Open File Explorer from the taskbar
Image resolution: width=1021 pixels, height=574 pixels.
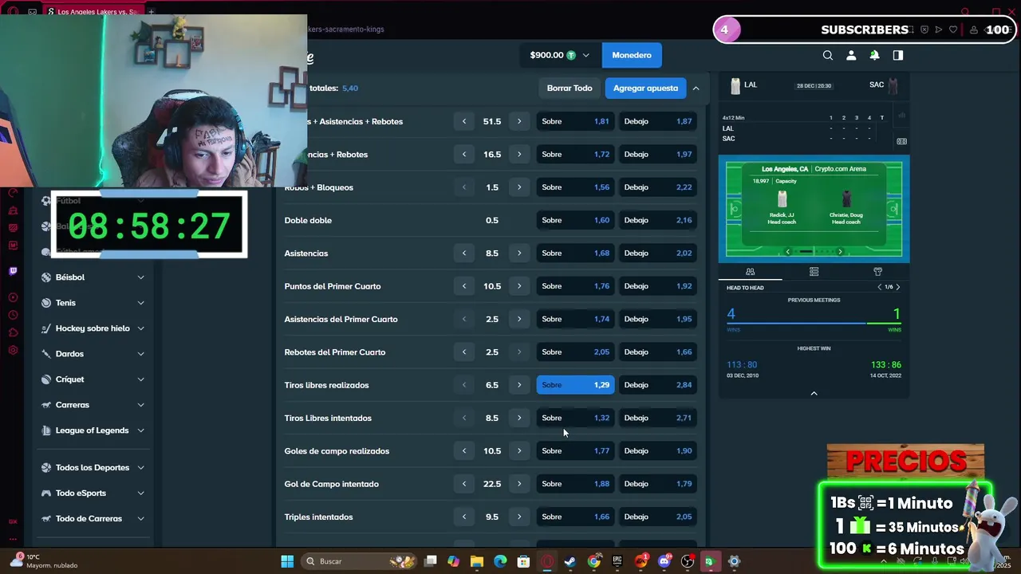pyautogui.click(x=477, y=561)
